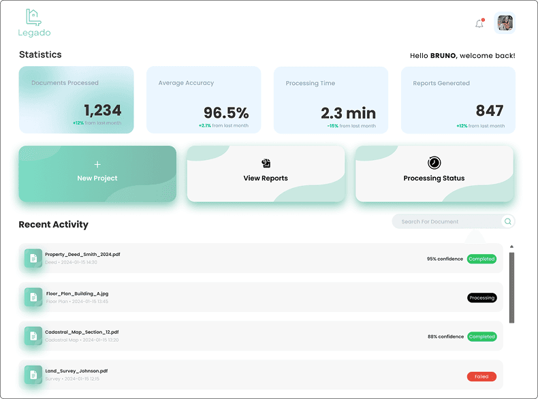Click the Property_Deed_Smith_2024.pdf document icon
This screenshot has height=399, width=538.
point(33,258)
